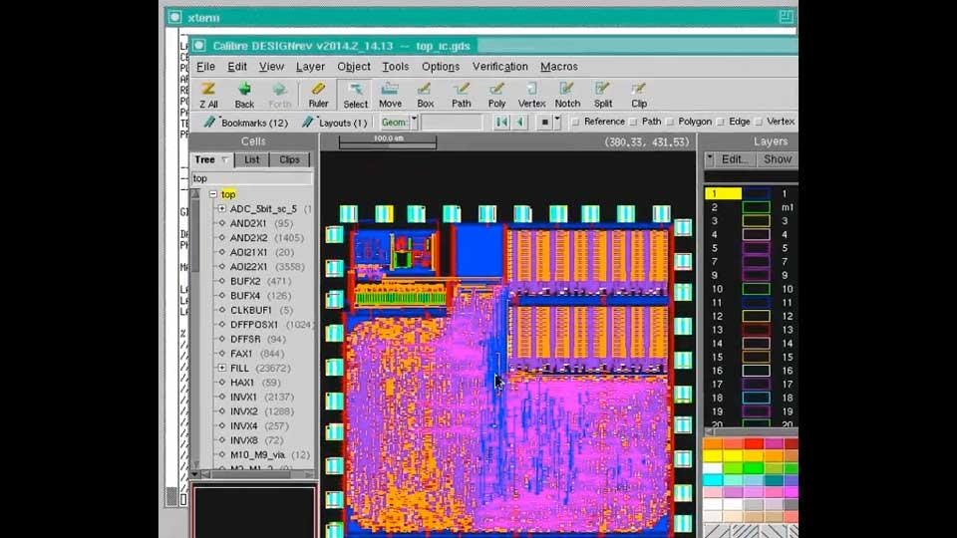
Task: Click the xterm window menu icon
Action: tap(175, 17)
